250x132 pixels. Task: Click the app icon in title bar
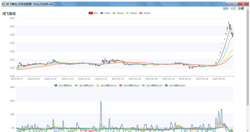[3, 4]
